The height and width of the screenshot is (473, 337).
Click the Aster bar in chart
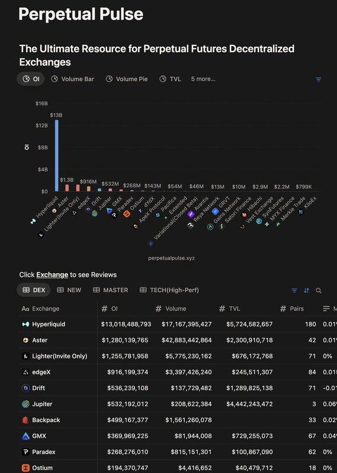pos(67,187)
